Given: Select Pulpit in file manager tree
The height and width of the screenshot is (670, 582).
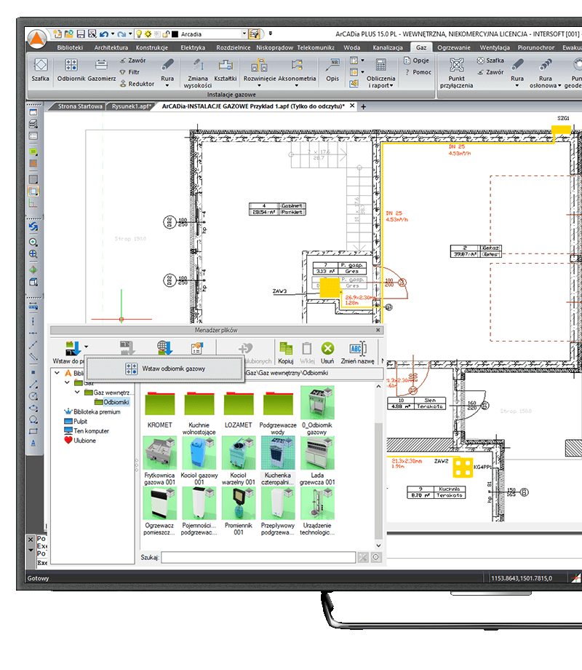Looking at the screenshot, I should tap(76, 422).
